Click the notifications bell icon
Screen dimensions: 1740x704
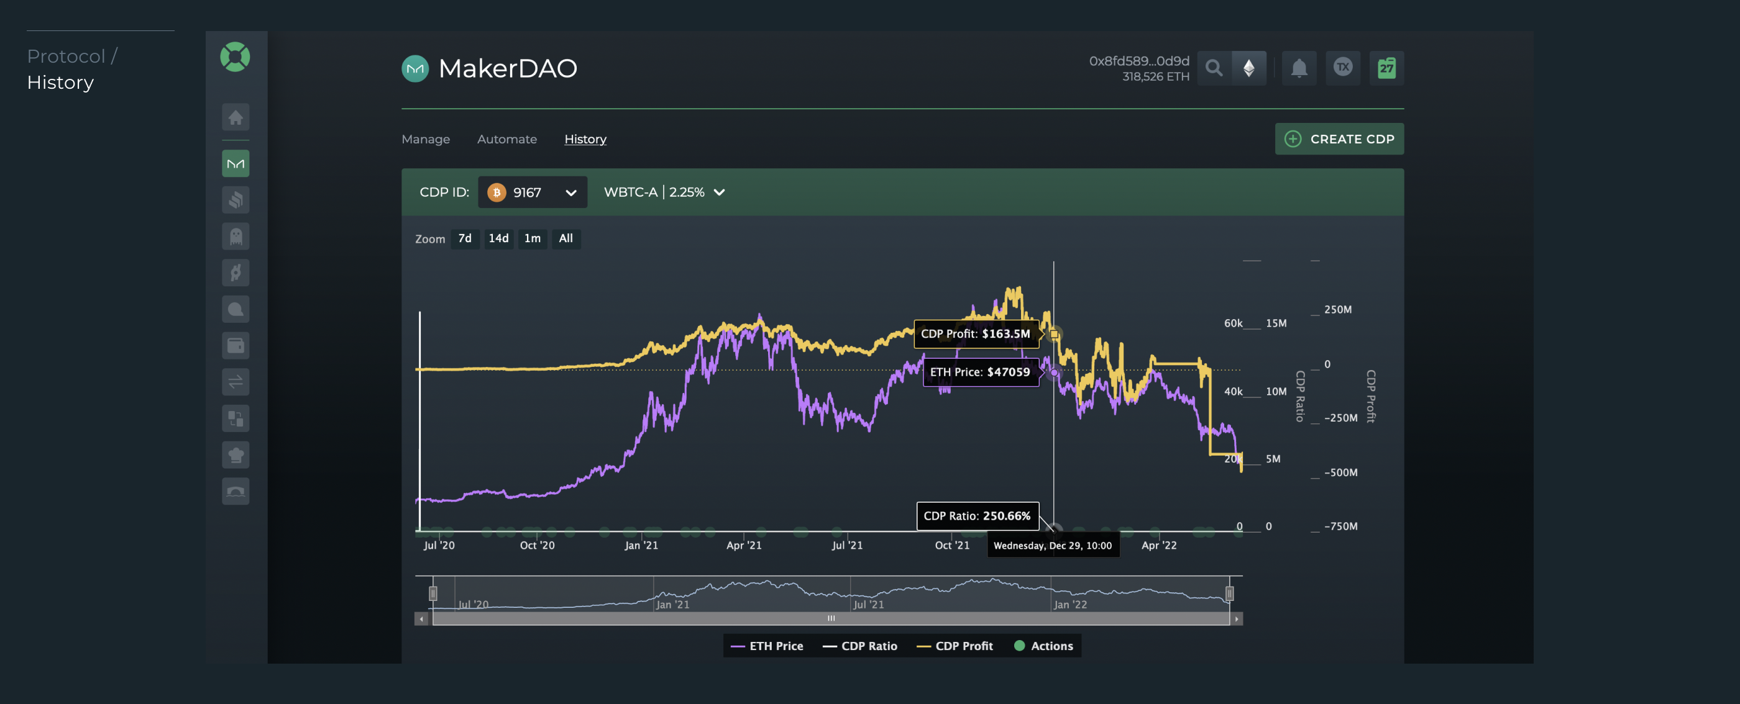[x=1298, y=68]
